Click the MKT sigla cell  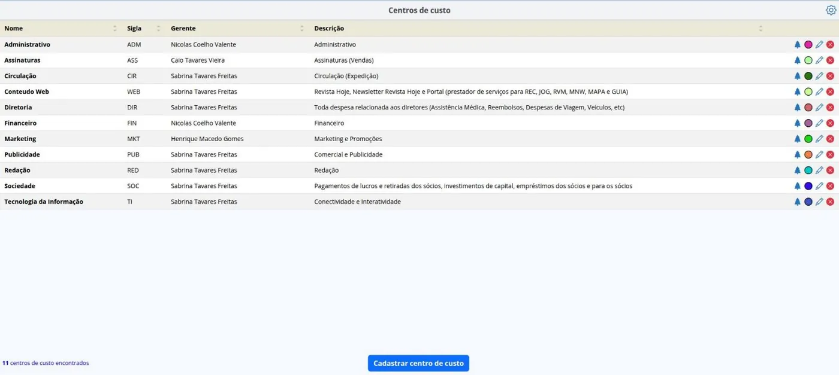[x=134, y=139]
